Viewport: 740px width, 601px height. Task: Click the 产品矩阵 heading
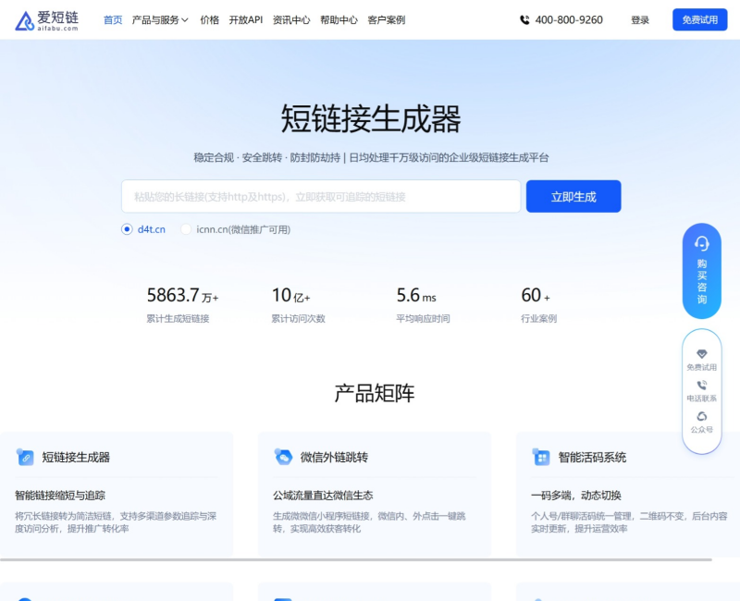[375, 394]
